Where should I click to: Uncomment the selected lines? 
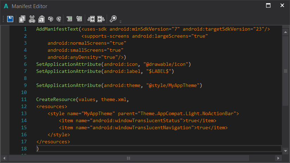click(x=79, y=19)
